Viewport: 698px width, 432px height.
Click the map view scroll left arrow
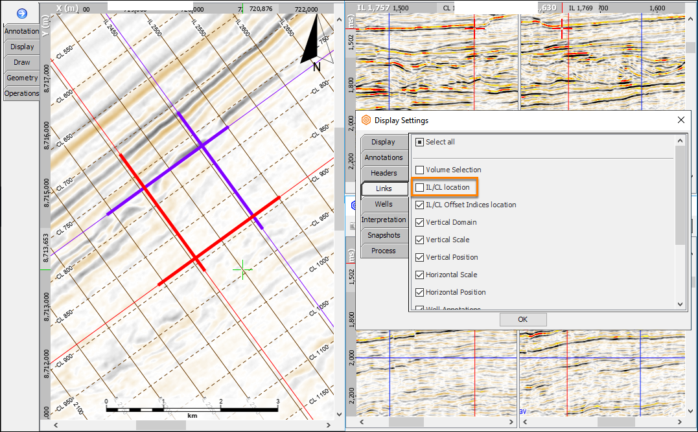[x=56, y=426]
